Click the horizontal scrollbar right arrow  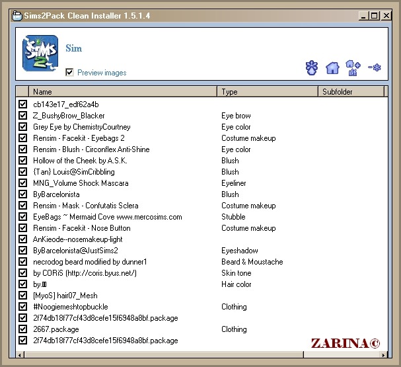pyautogui.click(x=383, y=354)
